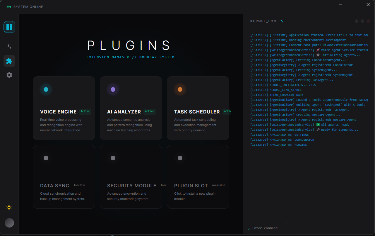The width and height of the screenshot is (375, 236).
Task: Click the red dot in the kernel log header
Action: click(x=368, y=21)
